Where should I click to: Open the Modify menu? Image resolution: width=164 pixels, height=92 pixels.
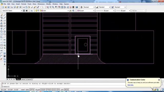(x=48, y=4)
